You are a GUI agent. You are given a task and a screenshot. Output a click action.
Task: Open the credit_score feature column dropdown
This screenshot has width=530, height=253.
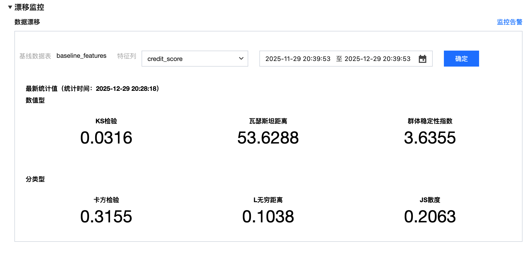[195, 59]
